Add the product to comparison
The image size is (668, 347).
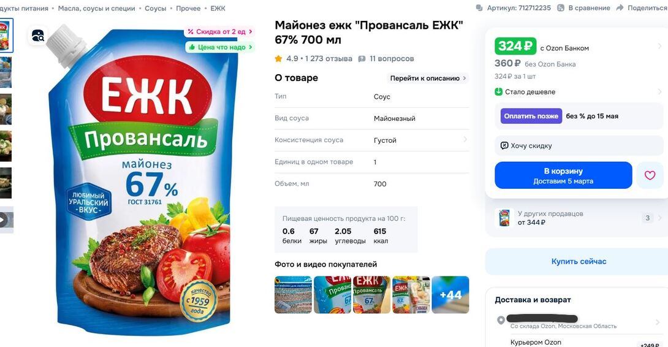pyautogui.click(x=583, y=8)
